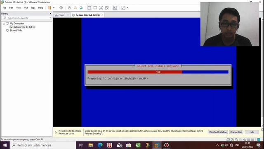Screen dimensions: 264x149
Task: Click the I Finished Installing button
Action: pyautogui.click(x=217, y=132)
